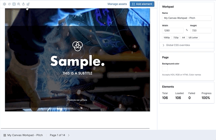The height and width of the screenshot is (140, 216).
Task: Enter fullscreen mode via toolbar icon
Action: (14, 4)
